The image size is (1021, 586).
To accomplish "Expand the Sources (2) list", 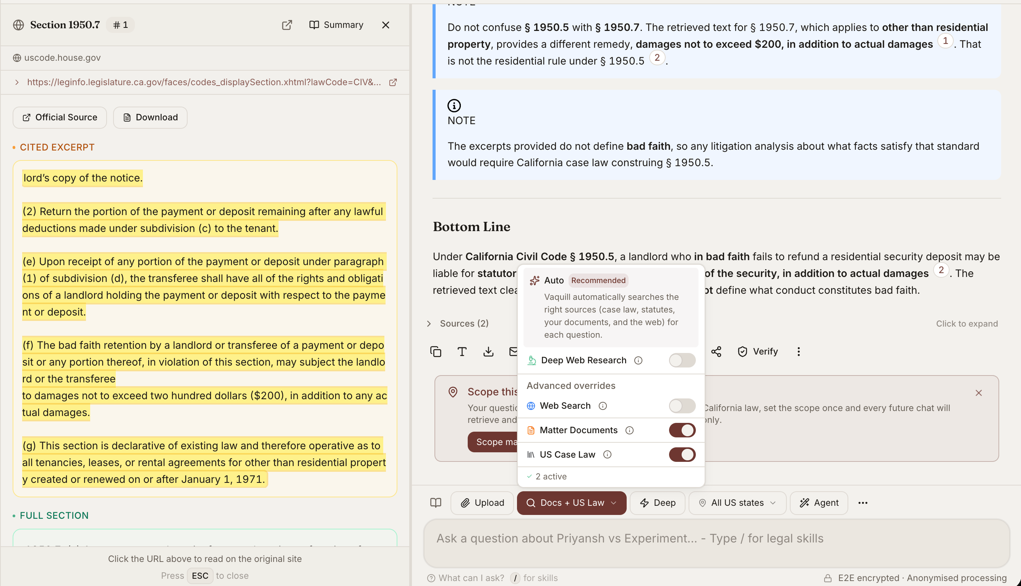I will pos(458,324).
